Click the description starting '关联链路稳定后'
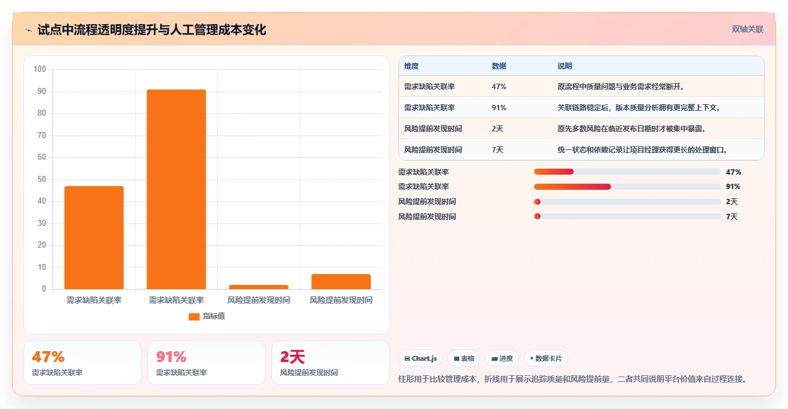Viewport: 788px width, 409px height. pyautogui.click(x=639, y=108)
